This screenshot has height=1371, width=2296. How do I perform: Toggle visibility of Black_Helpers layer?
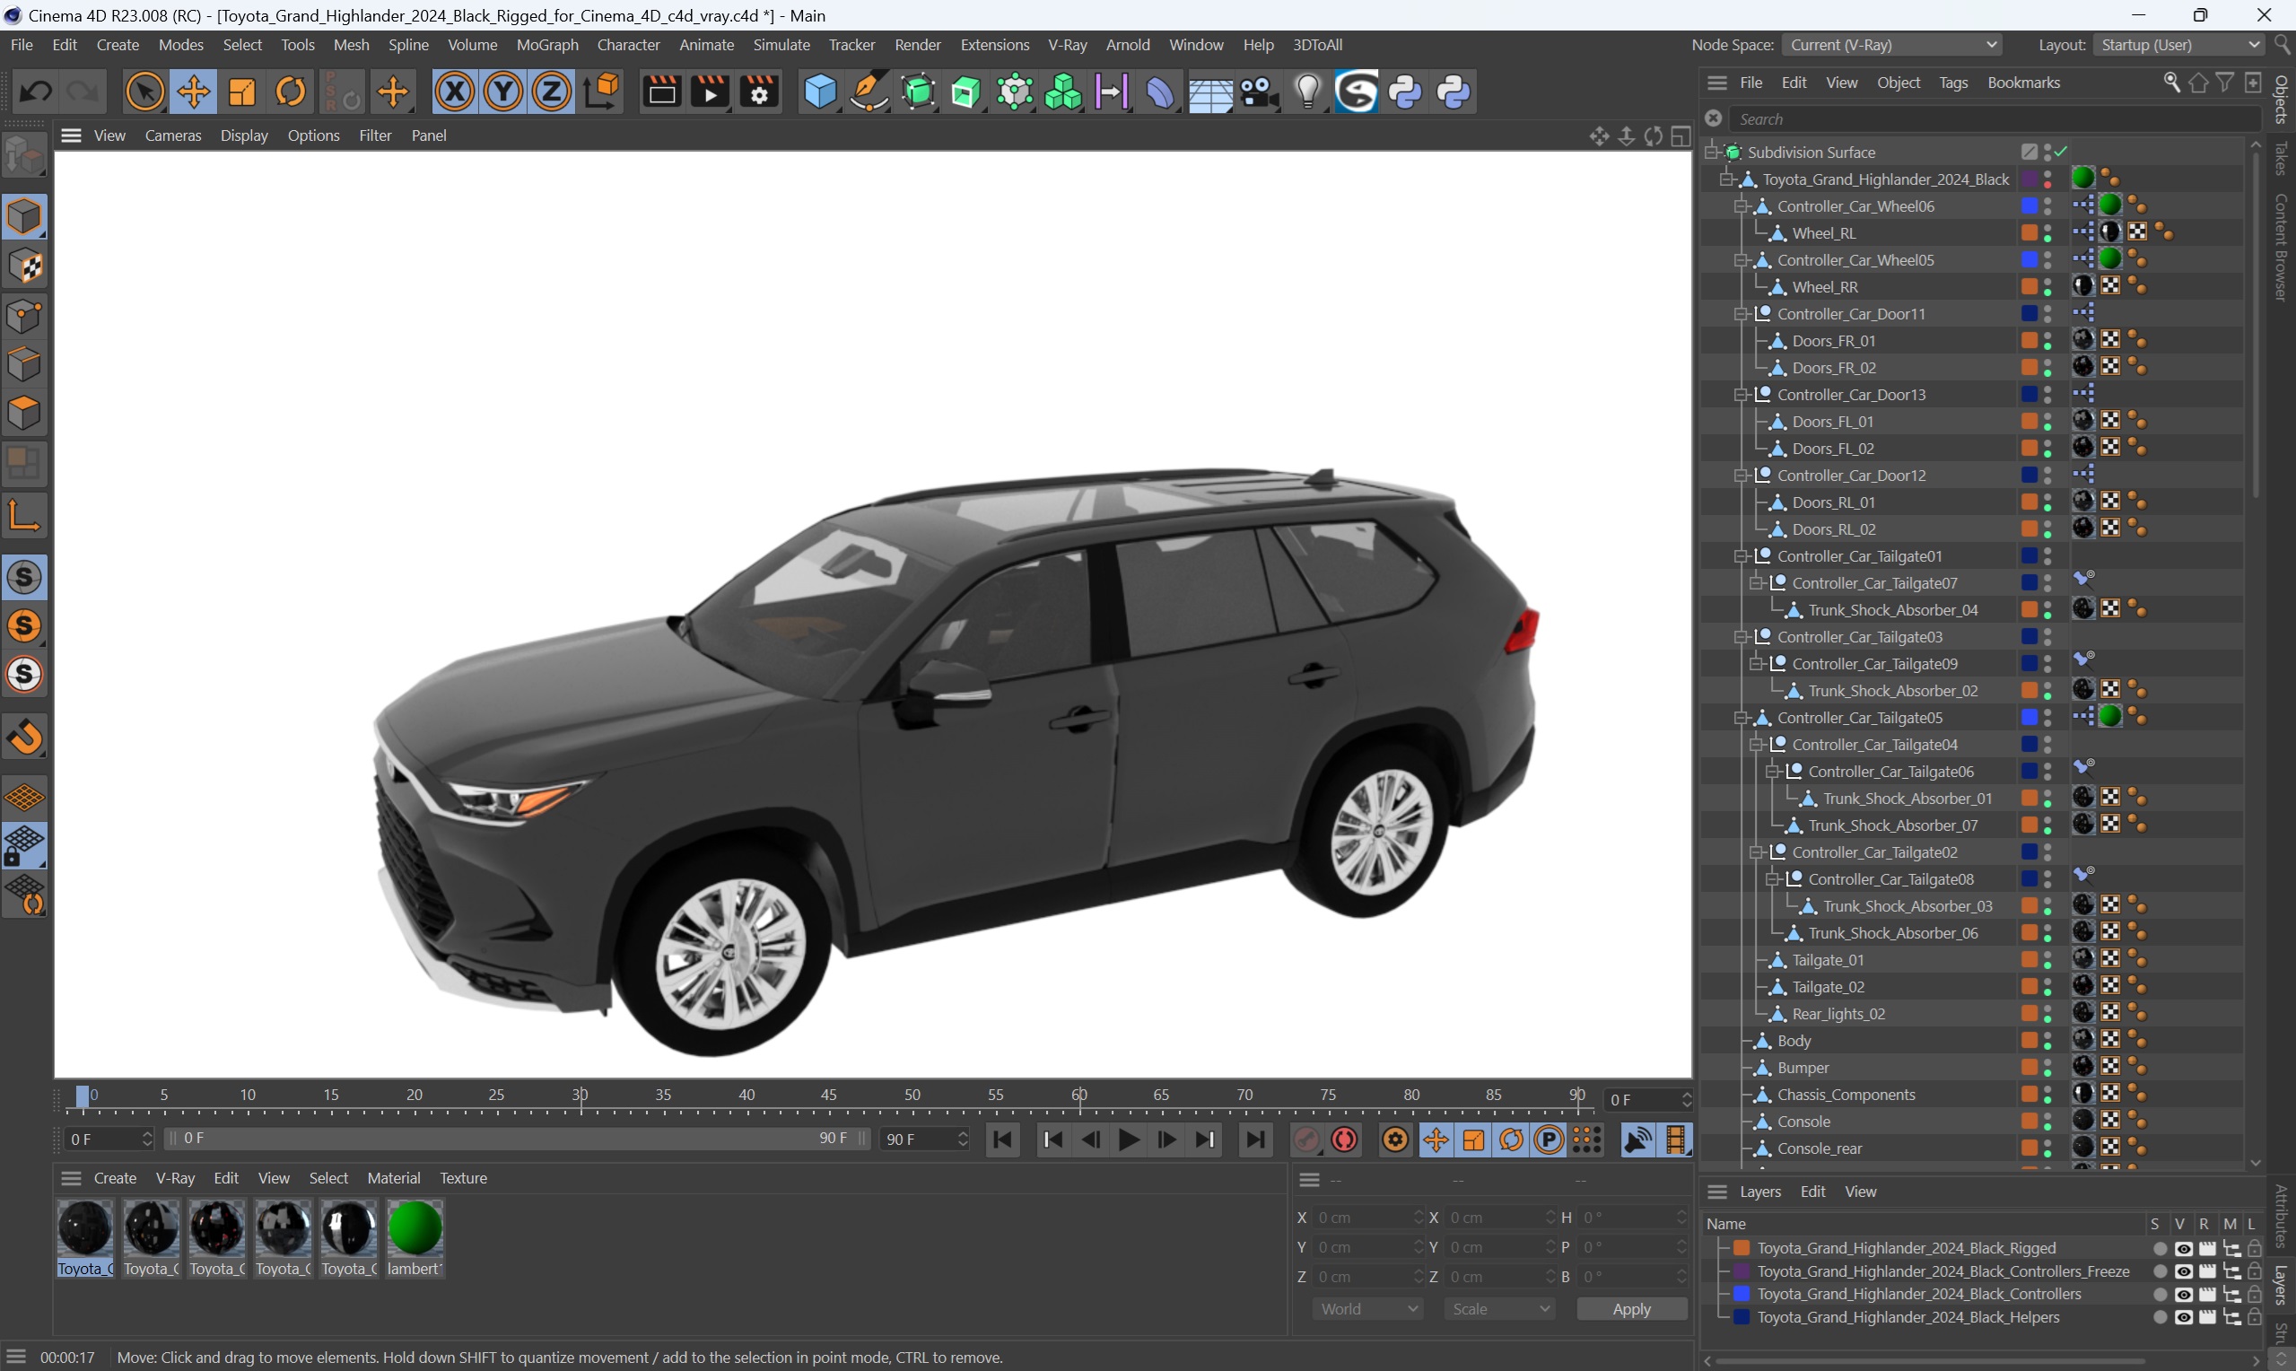coord(2183,1317)
